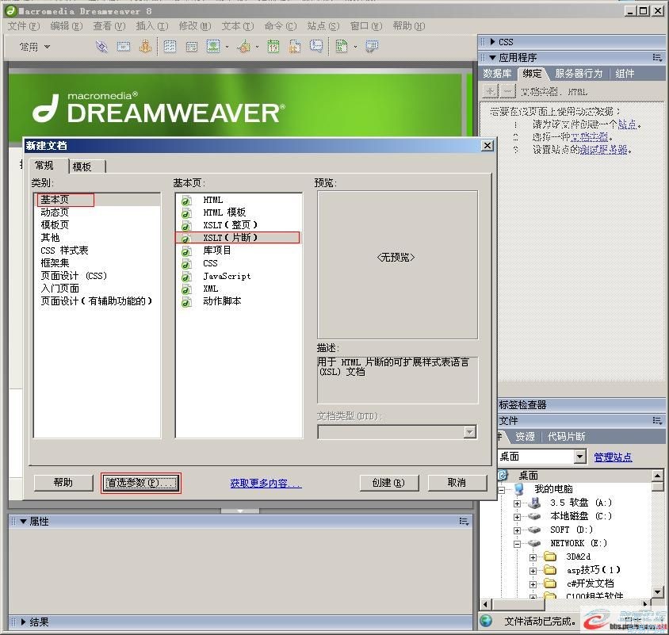
Task: Click the Insert Image toolbar icon
Action: tap(213, 47)
